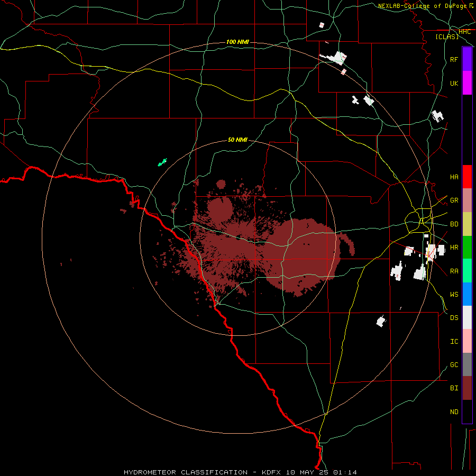Click the small green rain echo blob
The width and height of the screenshot is (476, 476).
tap(162, 162)
